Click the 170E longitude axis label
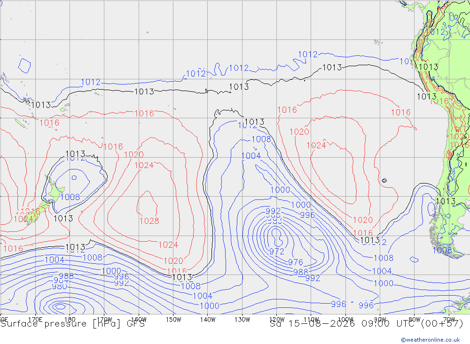The width and height of the screenshot is (470, 344). pos(35,320)
